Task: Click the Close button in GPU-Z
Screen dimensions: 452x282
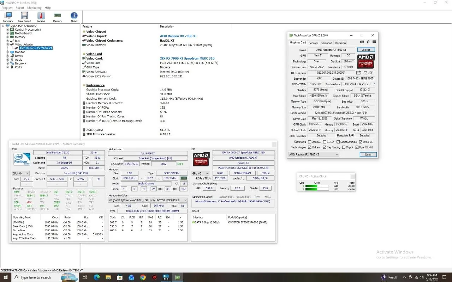Action: pos(368,154)
